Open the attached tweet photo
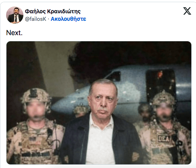Screen dimensions: 196x168 pos(99,103)
